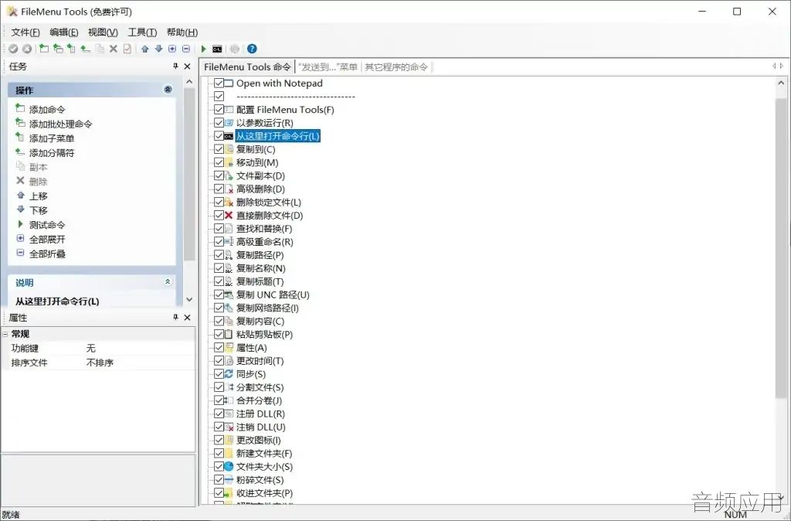
Task: Click the 测试命令 link
Action: tap(47, 225)
